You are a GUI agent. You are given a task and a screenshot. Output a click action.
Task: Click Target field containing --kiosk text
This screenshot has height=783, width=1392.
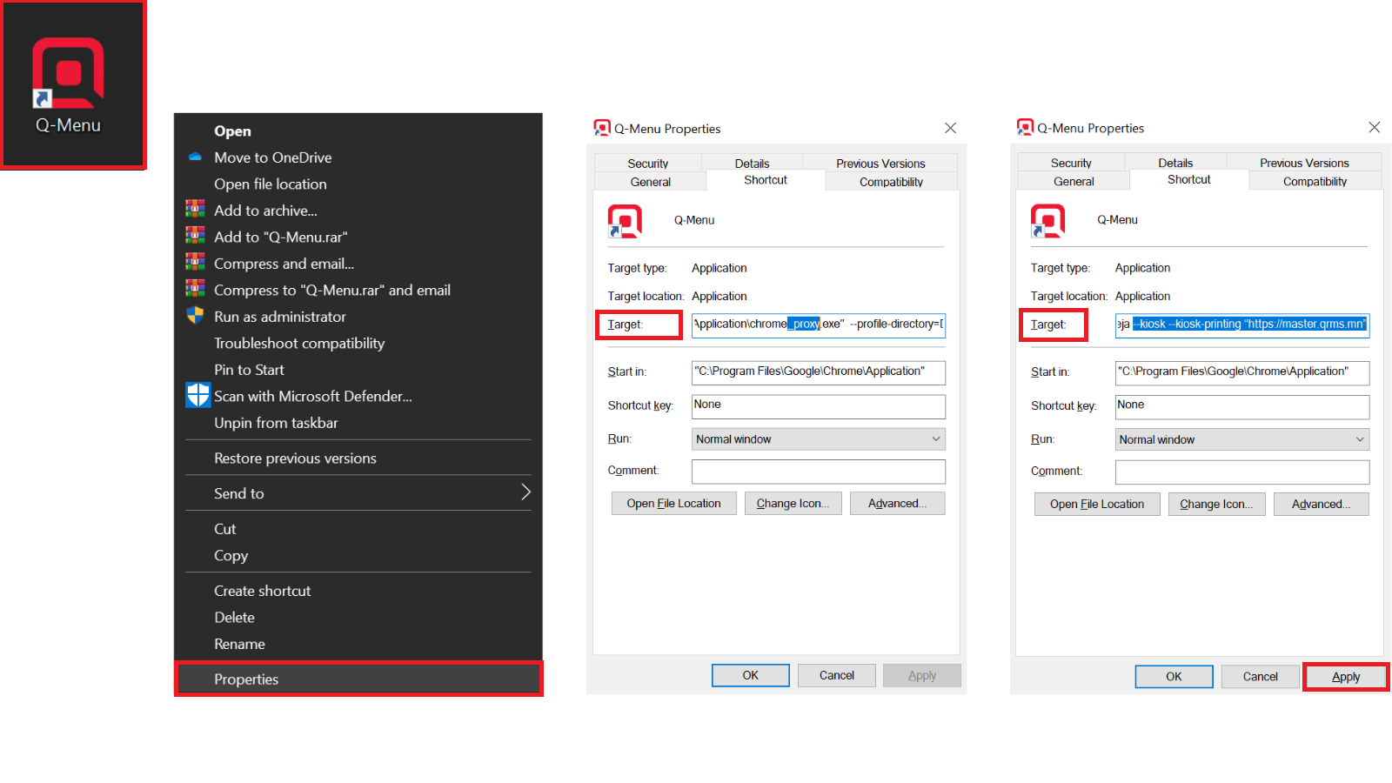tap(1241, 325)
